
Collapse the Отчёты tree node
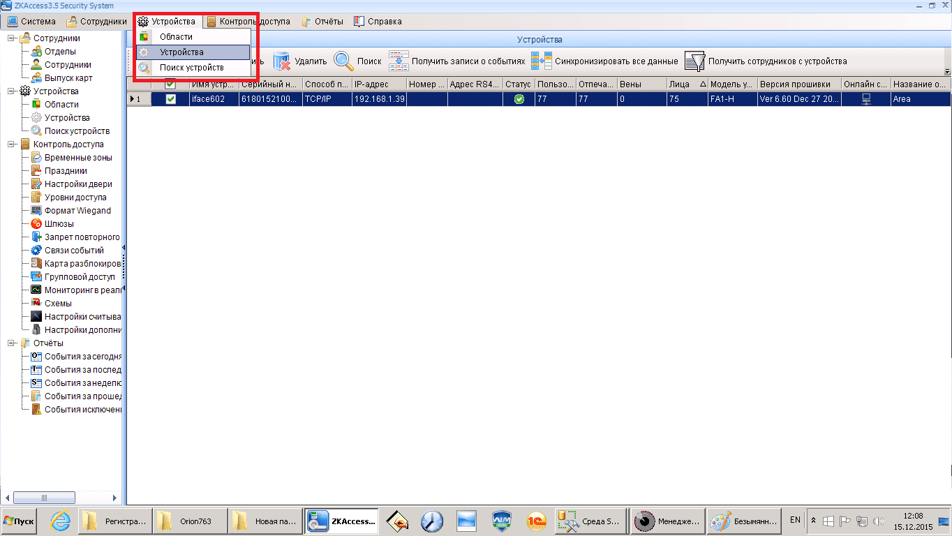pyautogui.click(x=12, y=343)
